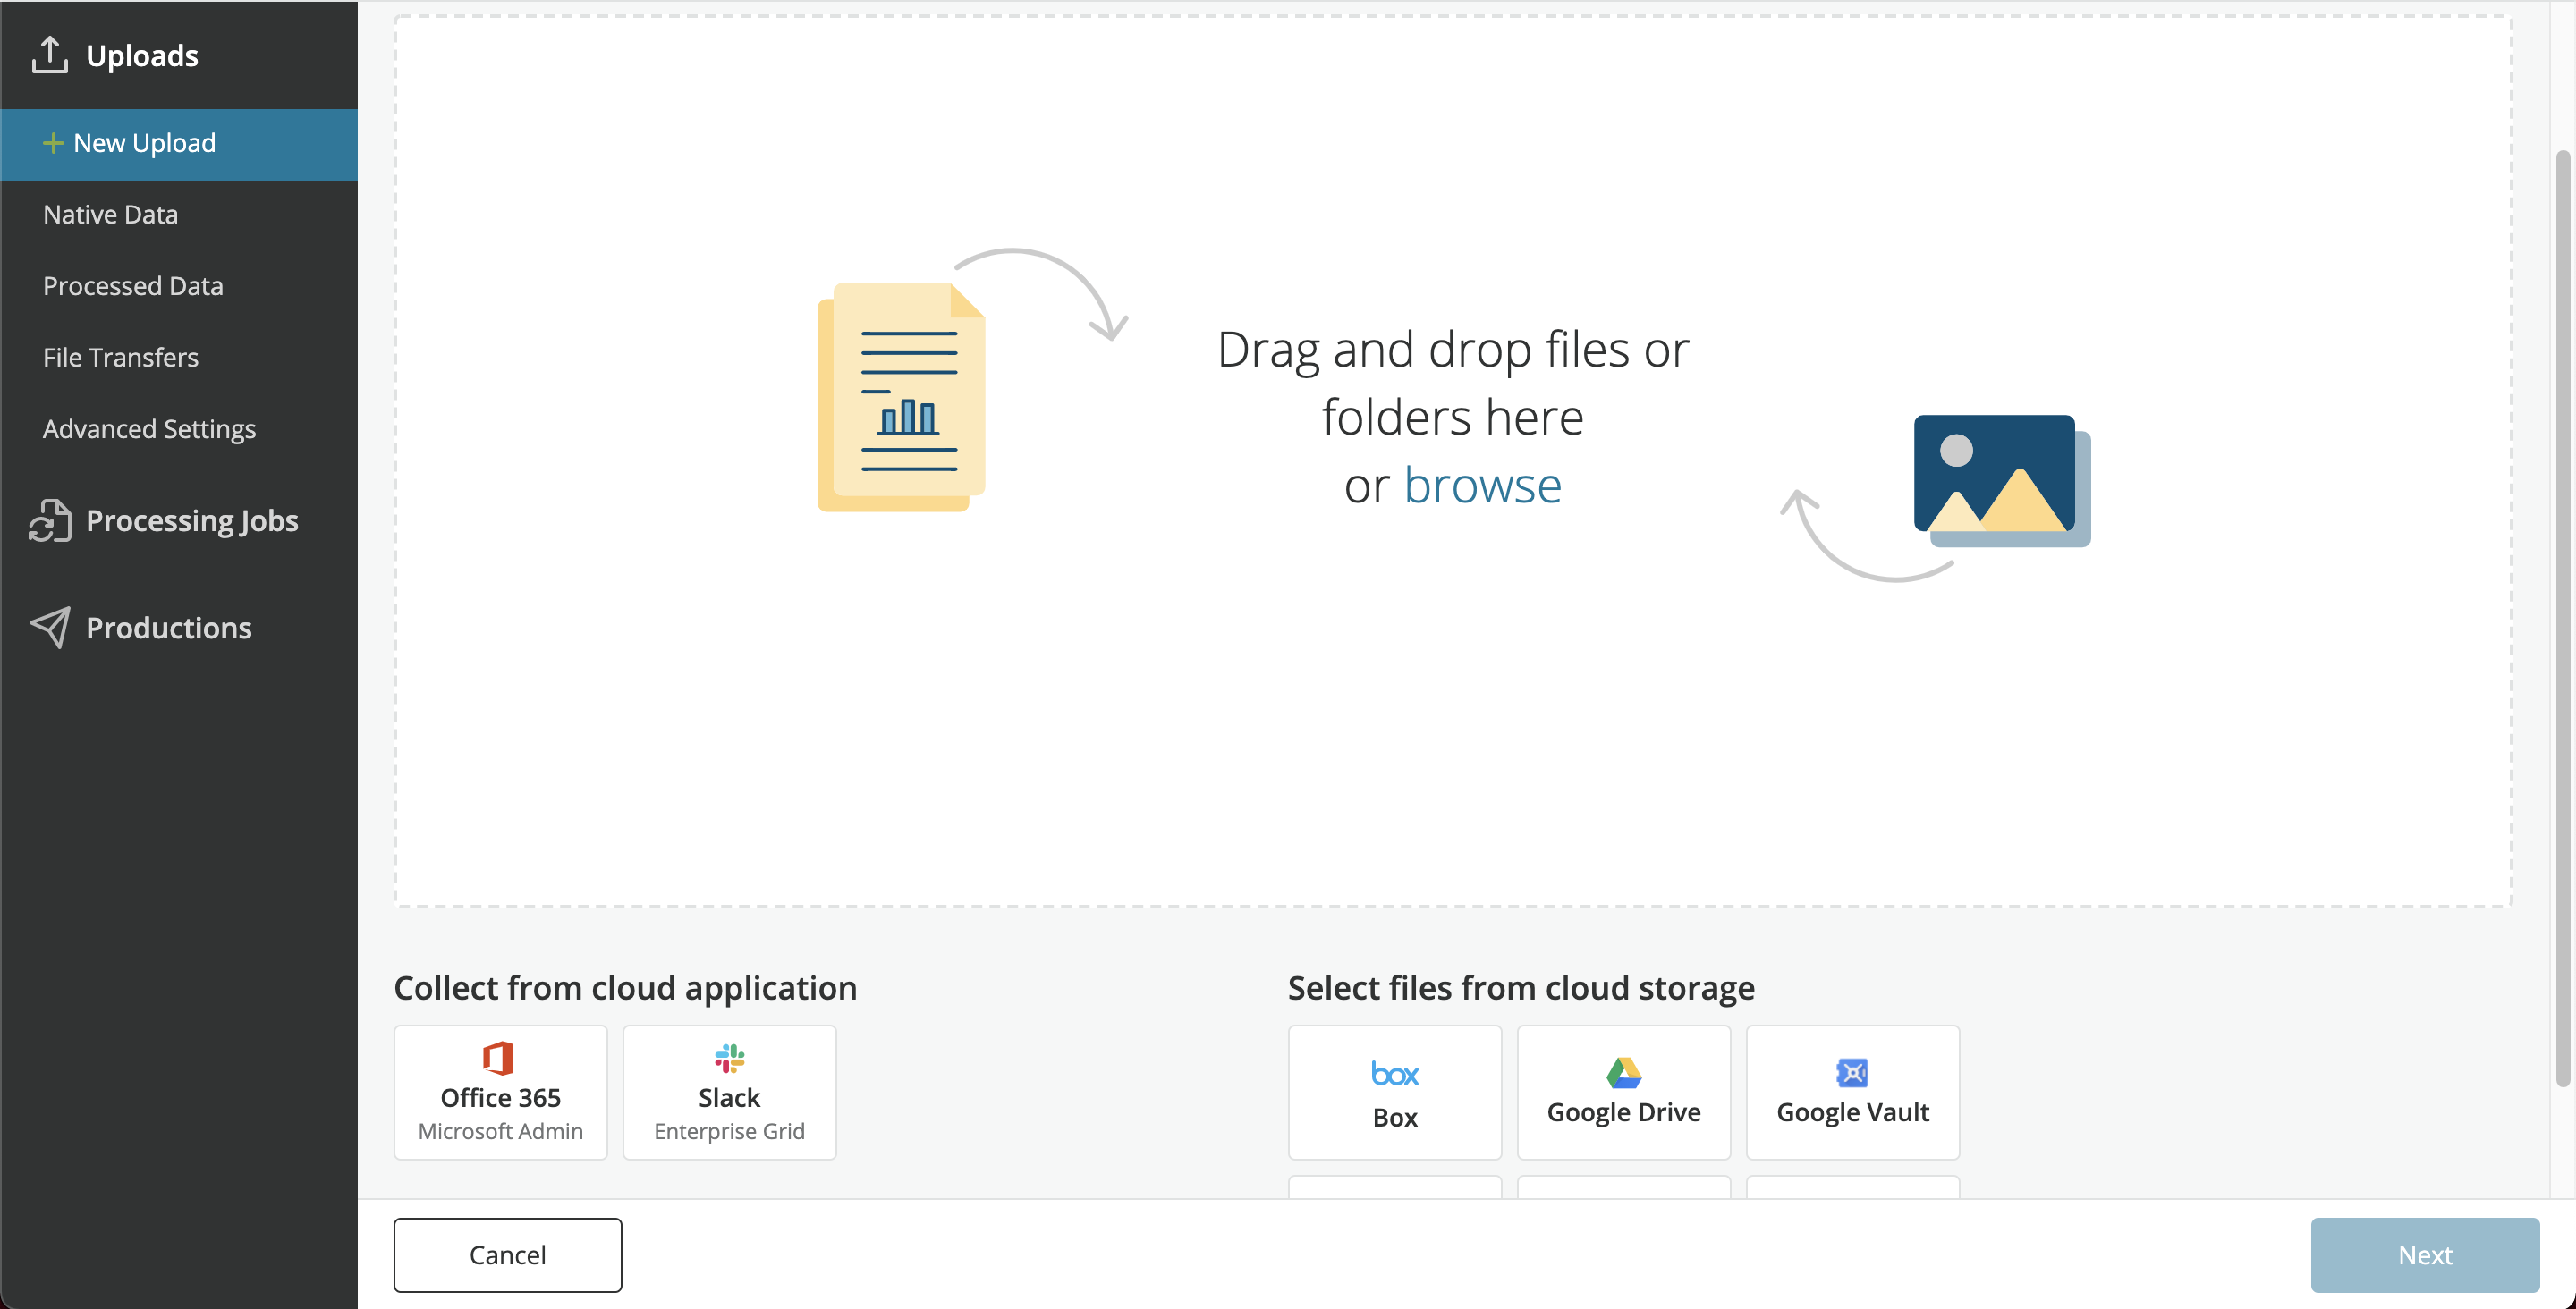2576x1309 pixels.
Task: Click 'Collect from cloud application' heading
Action: (x=625, y=987)
